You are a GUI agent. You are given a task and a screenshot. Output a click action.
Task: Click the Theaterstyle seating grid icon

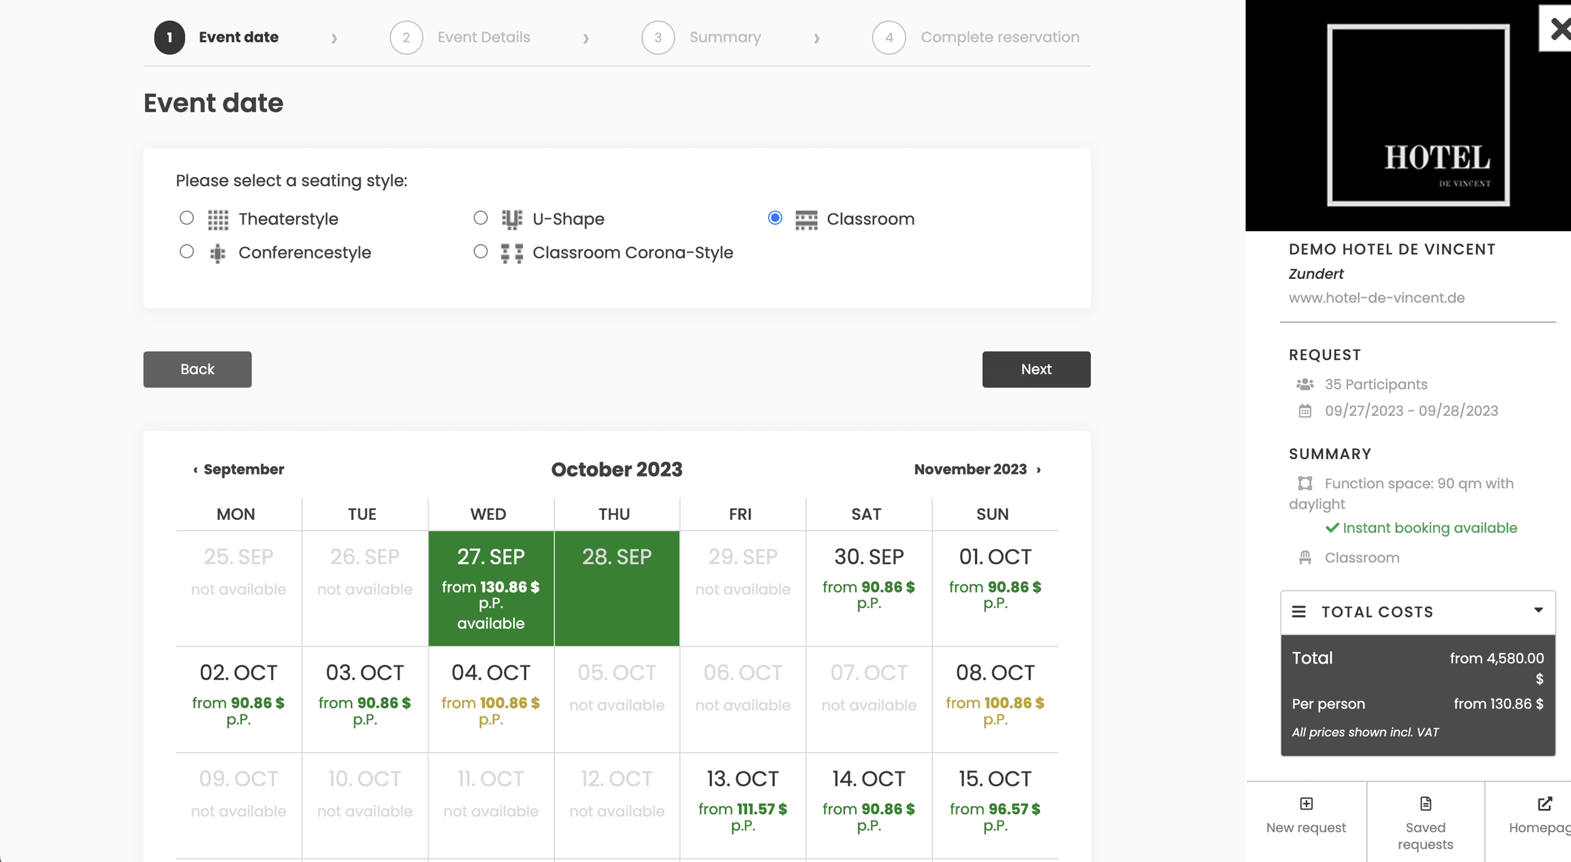218,219
